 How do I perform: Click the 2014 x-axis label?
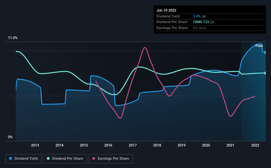(59, 145)
